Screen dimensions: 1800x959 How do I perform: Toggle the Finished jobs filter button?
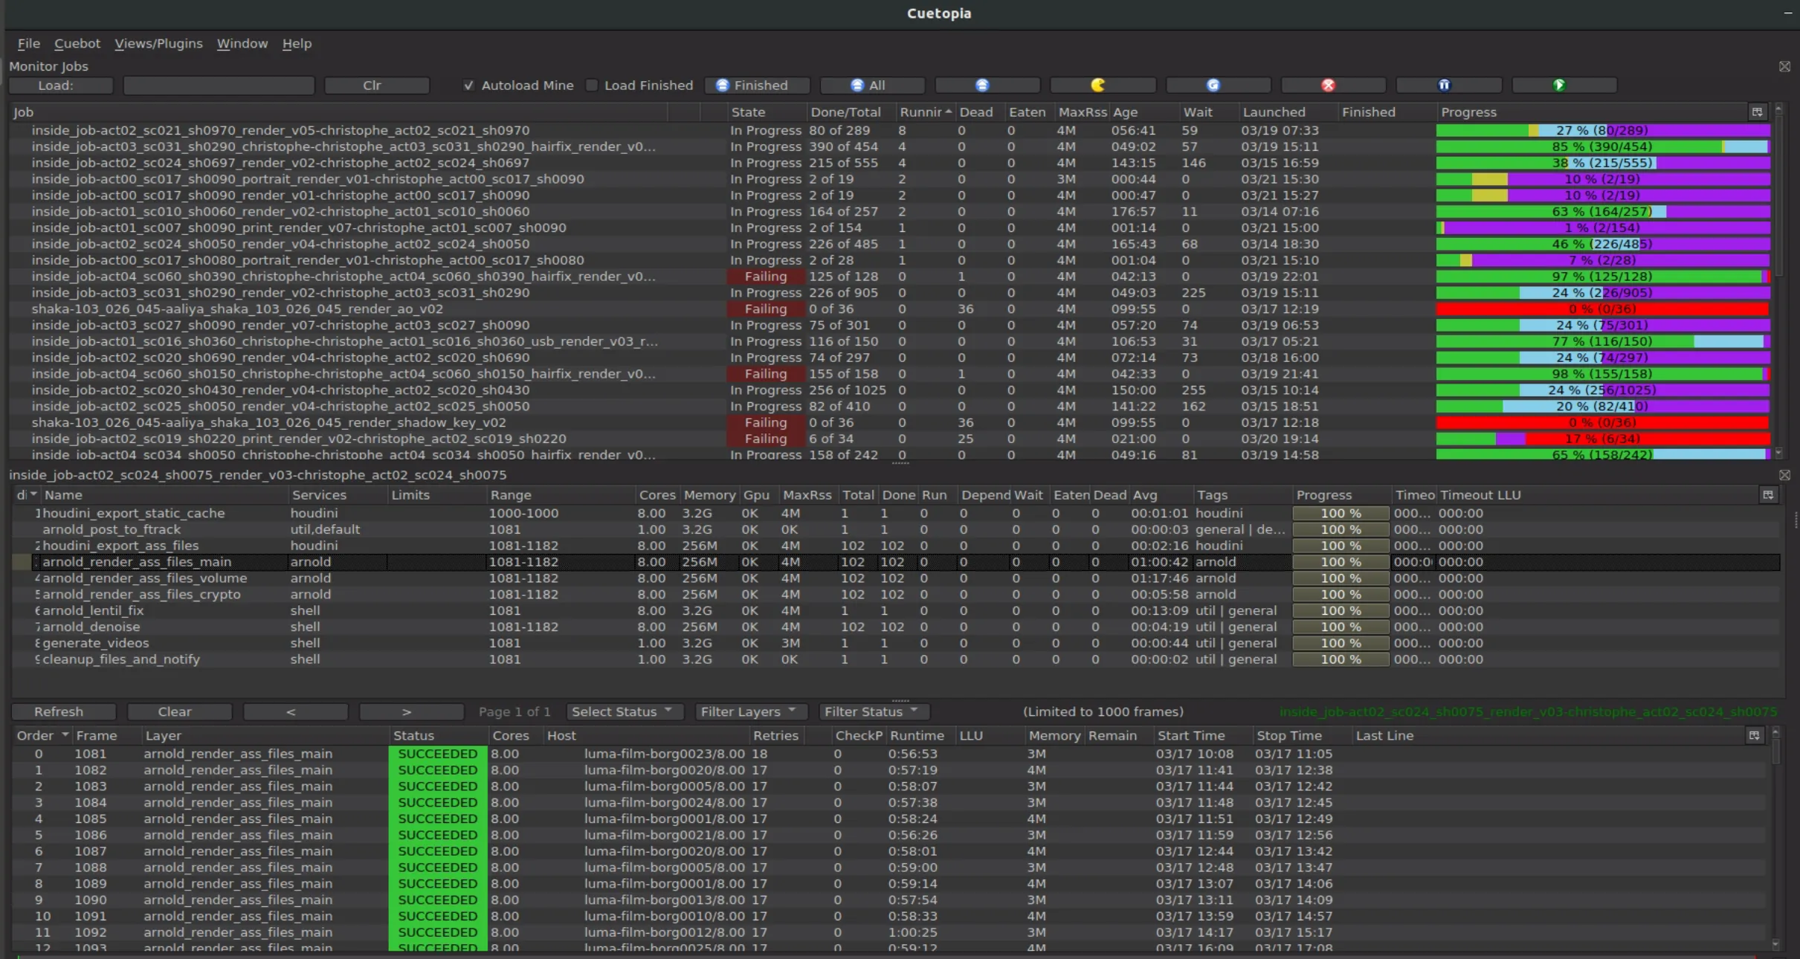(x=757, y=85)
